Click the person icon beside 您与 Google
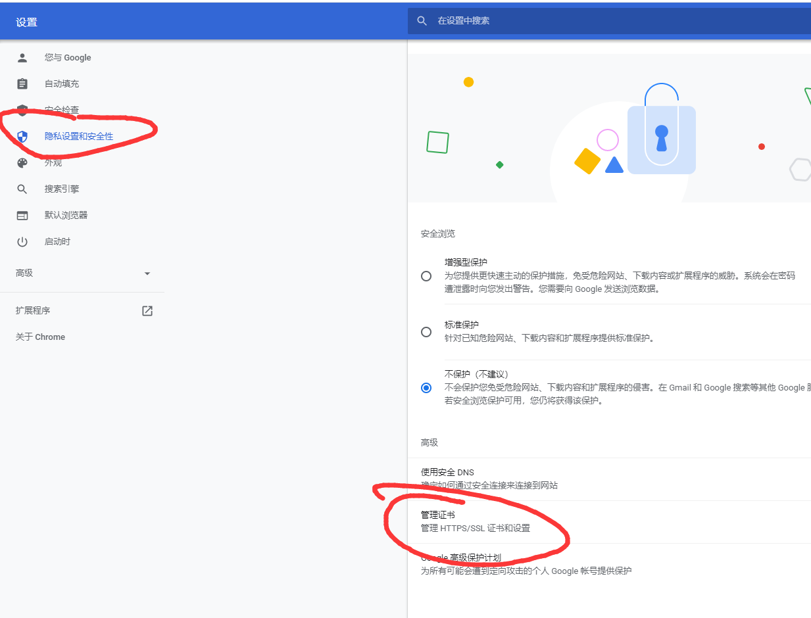 click(x=22, y=58)
